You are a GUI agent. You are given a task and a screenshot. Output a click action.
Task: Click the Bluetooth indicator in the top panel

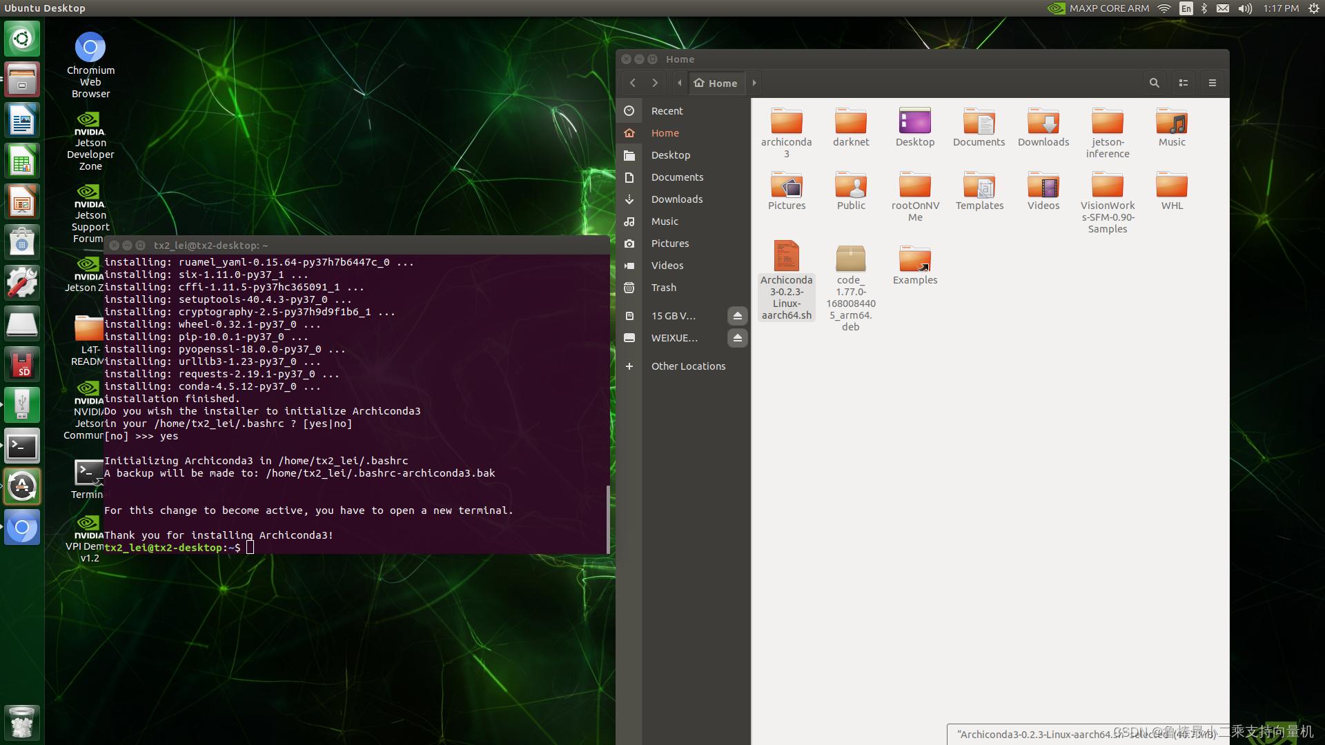(1204, 8)
